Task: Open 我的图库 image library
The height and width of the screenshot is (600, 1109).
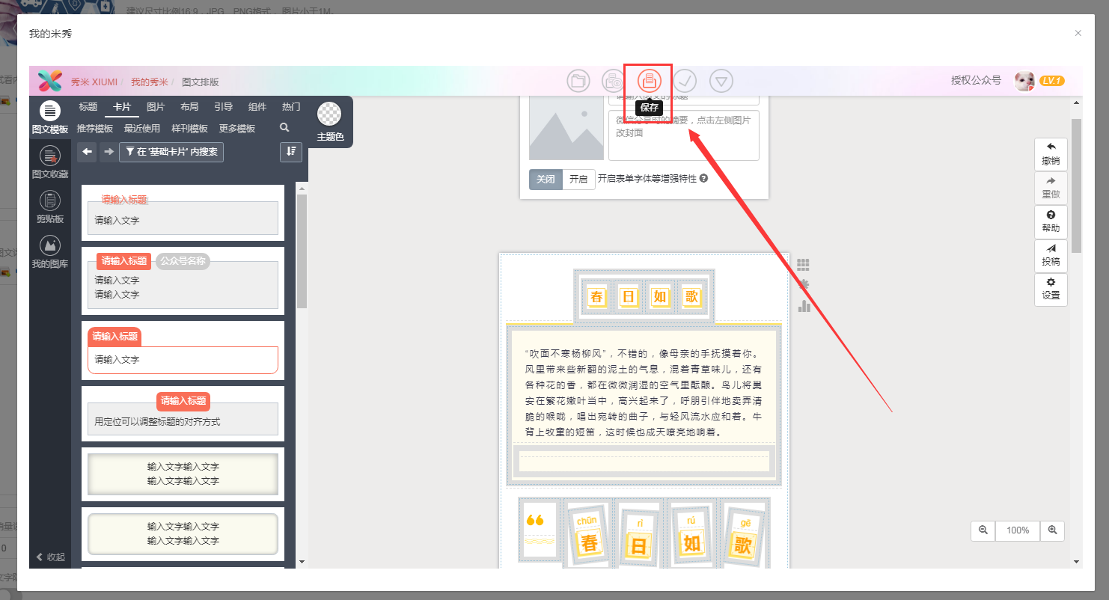Action: point(50,253)
